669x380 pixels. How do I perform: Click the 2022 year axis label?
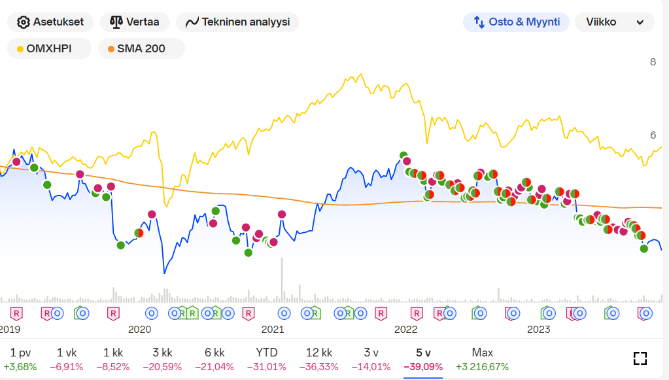pos(405,330)
